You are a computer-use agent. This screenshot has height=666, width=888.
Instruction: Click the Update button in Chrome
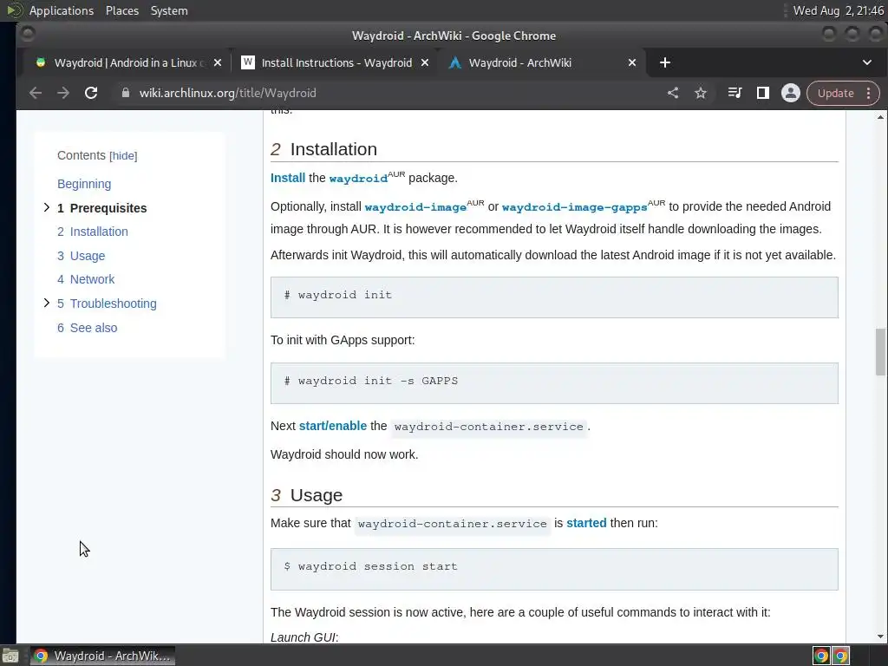pos(835,94)
